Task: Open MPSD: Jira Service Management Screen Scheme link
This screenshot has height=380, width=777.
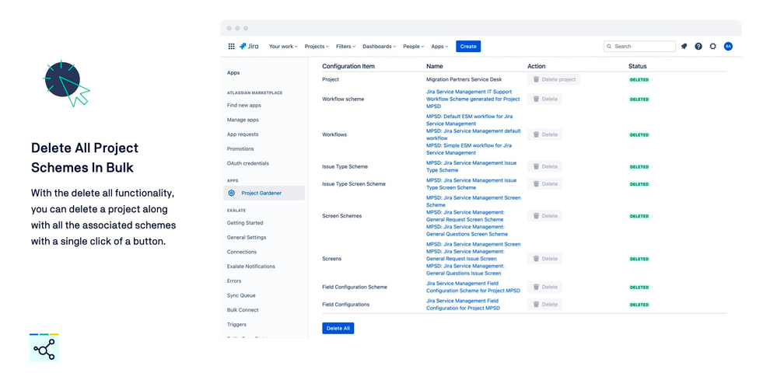Action: point(473,201)
